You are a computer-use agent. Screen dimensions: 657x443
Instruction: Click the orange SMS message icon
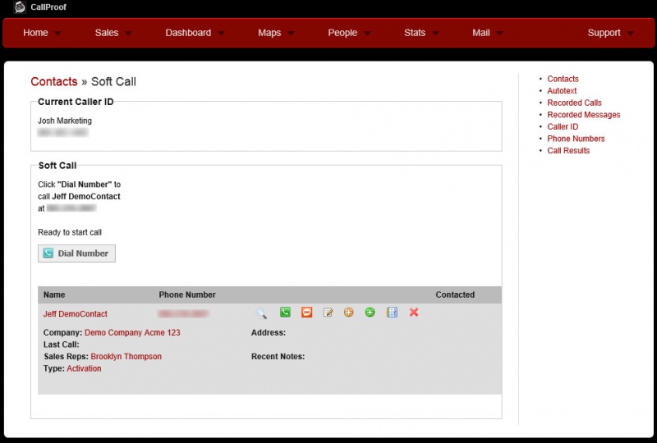[306, 313]
